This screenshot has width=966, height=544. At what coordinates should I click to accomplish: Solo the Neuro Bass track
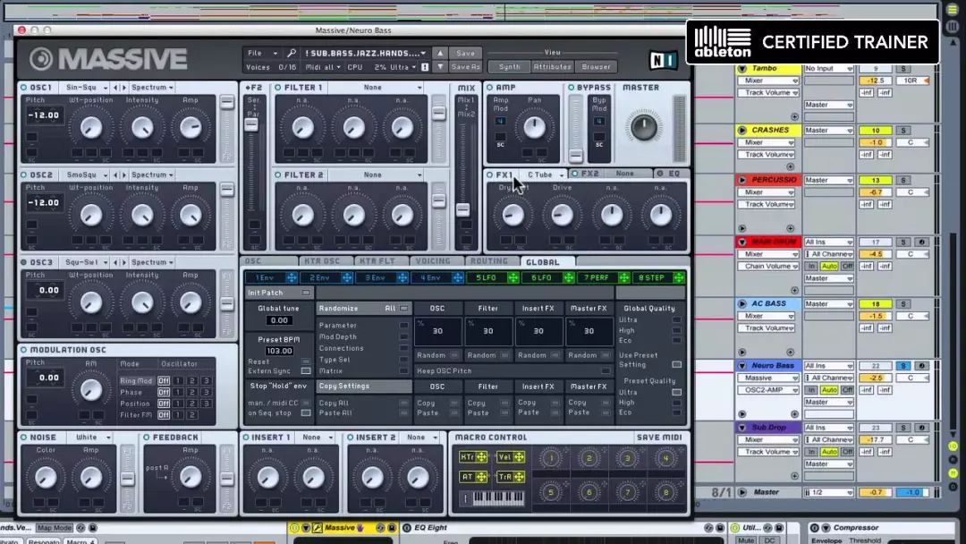(903, 366)
